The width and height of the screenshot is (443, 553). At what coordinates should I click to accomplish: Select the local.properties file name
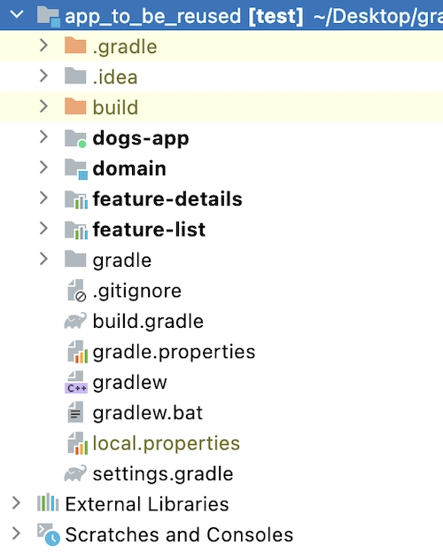[x=167, y=444]
